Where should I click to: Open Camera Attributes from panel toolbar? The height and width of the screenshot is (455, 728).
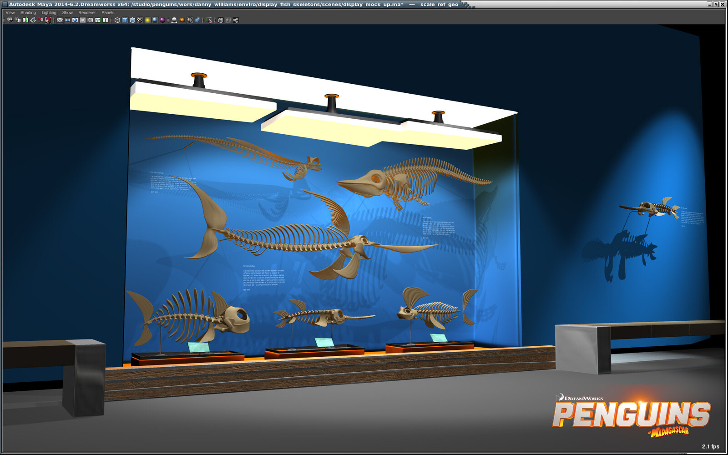coord(18,20)
